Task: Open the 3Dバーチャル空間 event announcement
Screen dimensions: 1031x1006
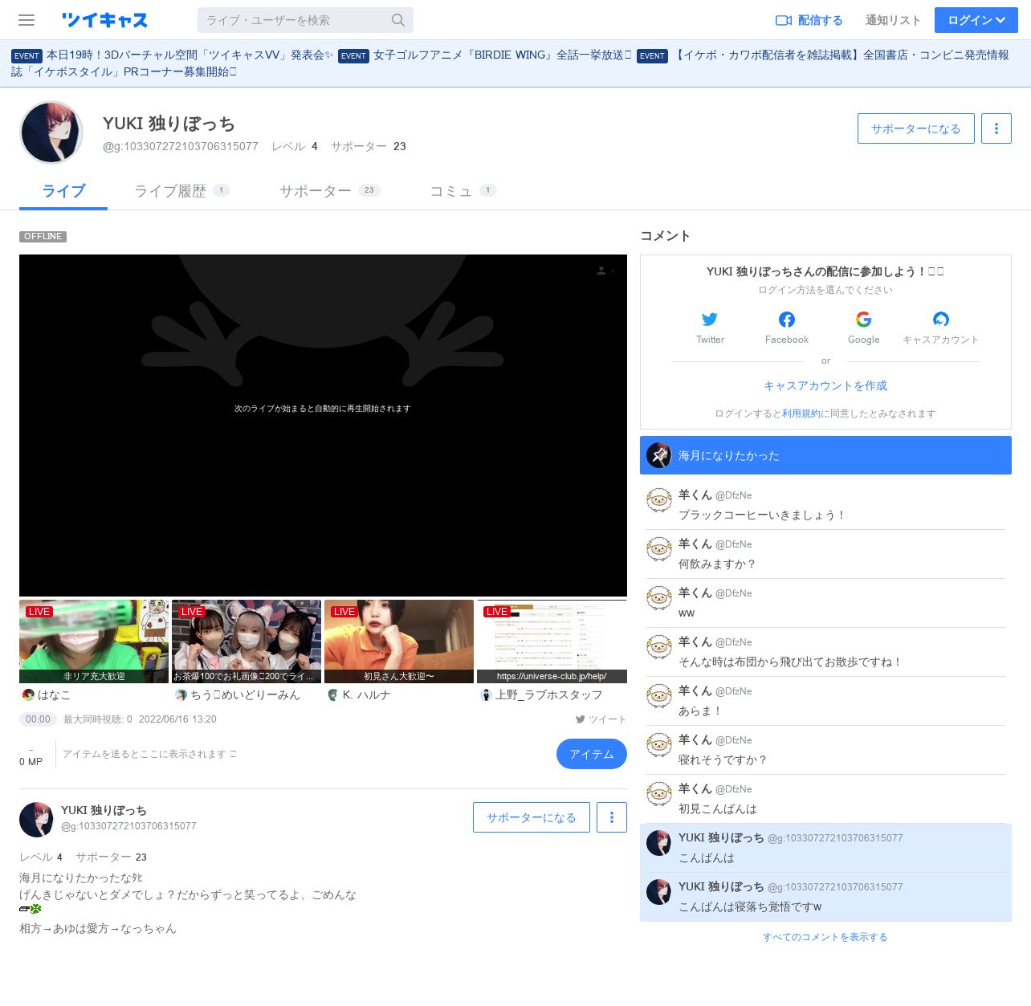Action: click(x=189, y=55)
